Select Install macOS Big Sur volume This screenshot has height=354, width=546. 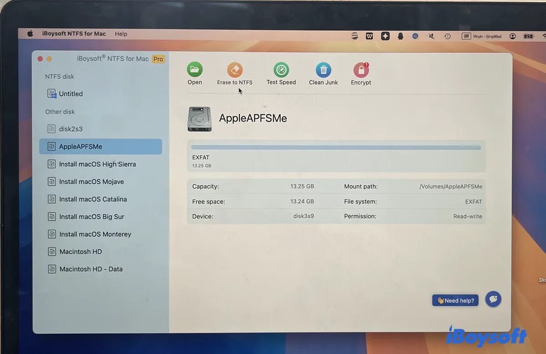tap(86, 217)
